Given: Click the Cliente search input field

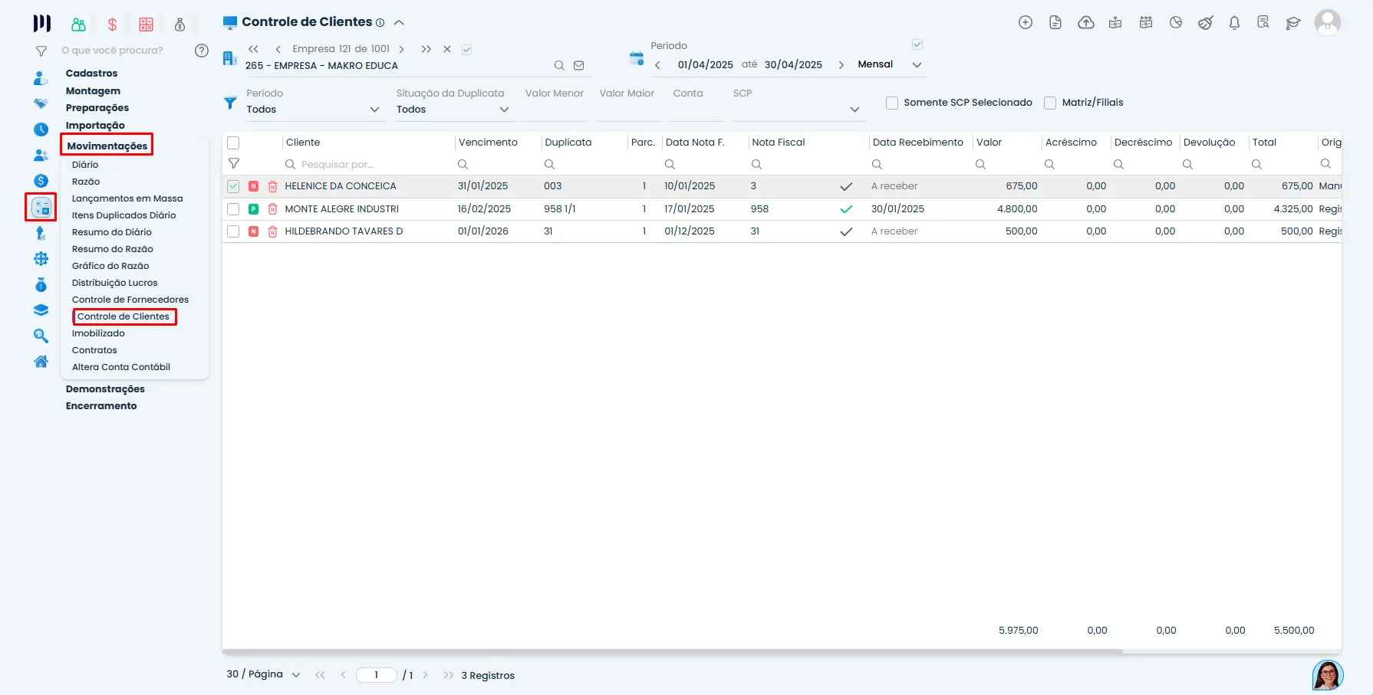Looking at the screenshot, I should 368,165.
